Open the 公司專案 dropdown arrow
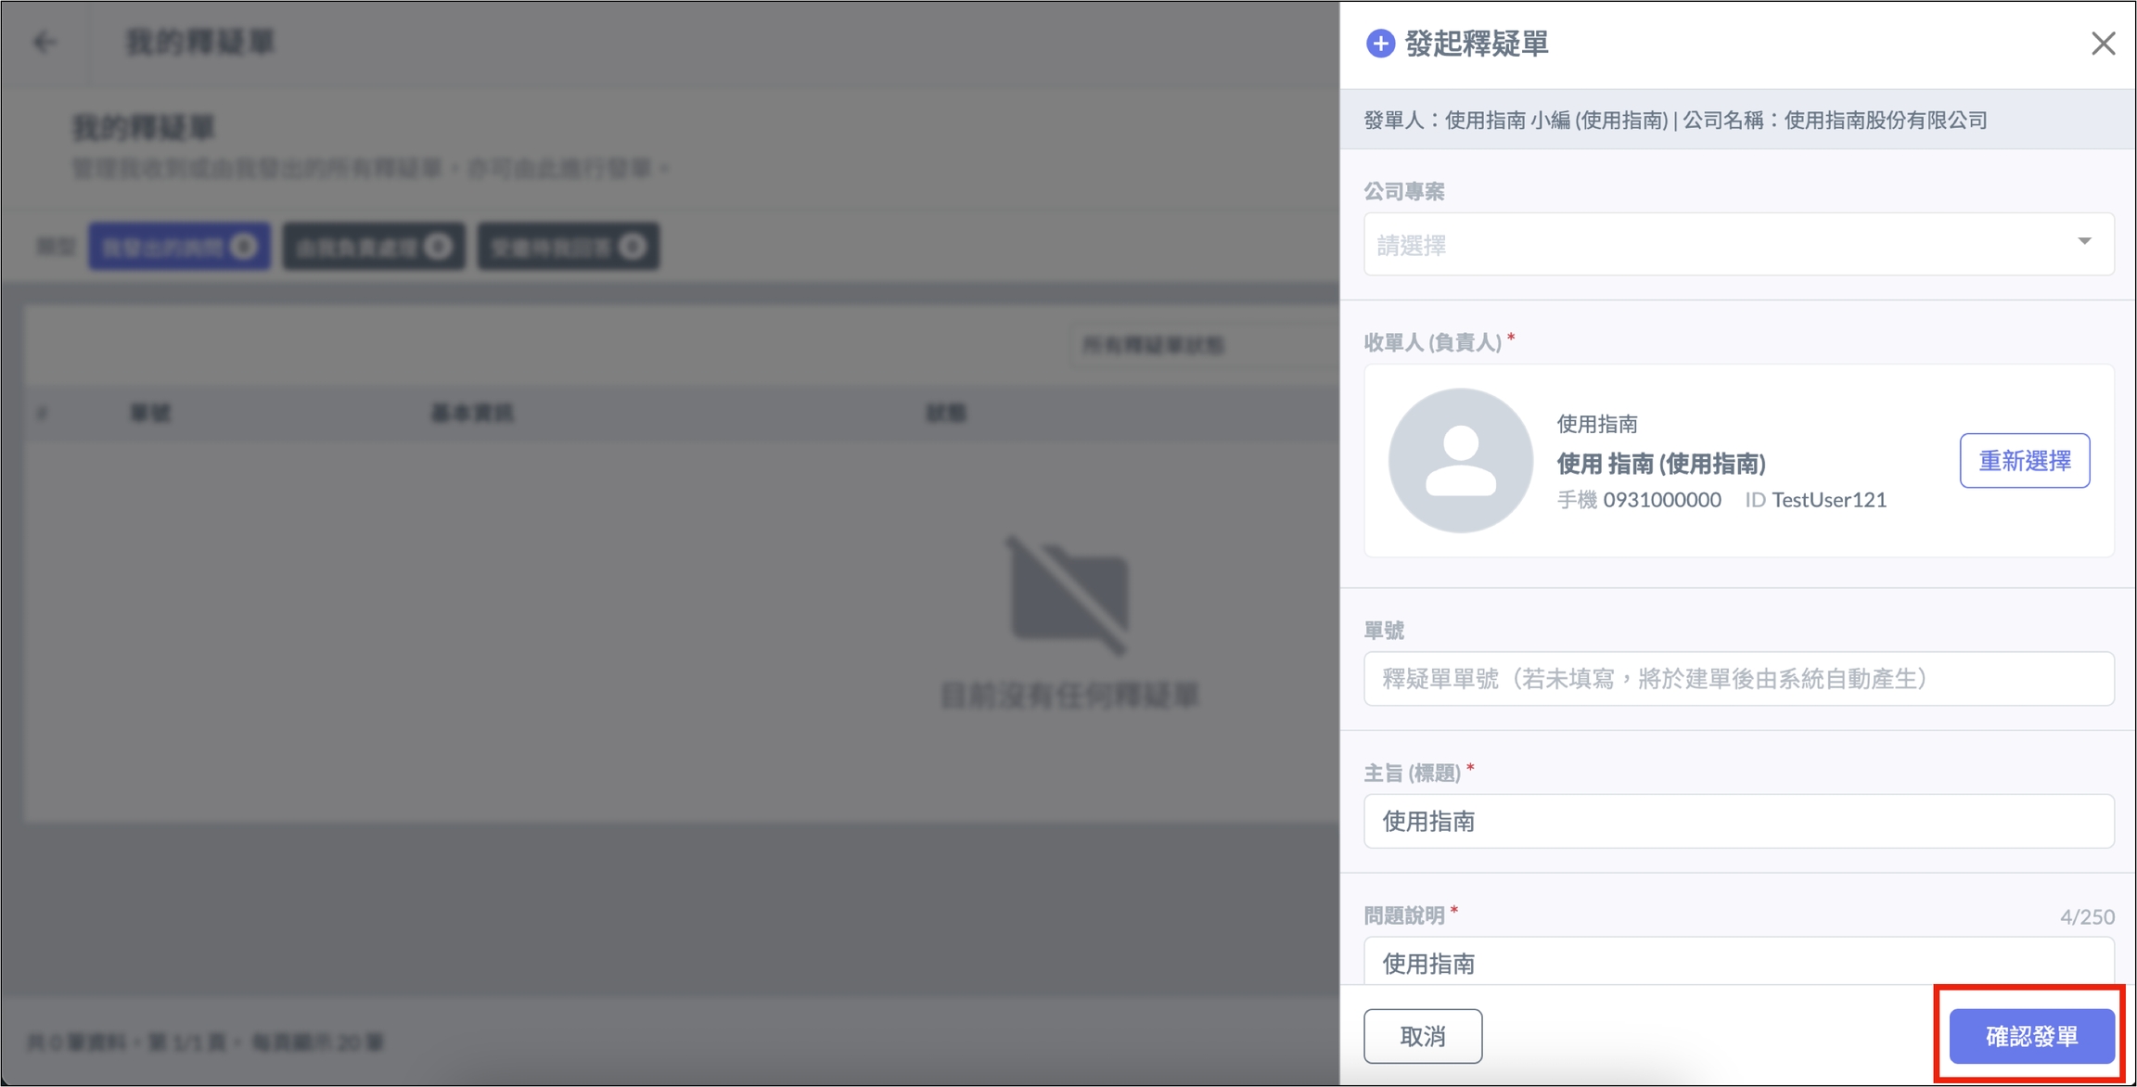The image size is (2137, 1087). [2084, 242]
